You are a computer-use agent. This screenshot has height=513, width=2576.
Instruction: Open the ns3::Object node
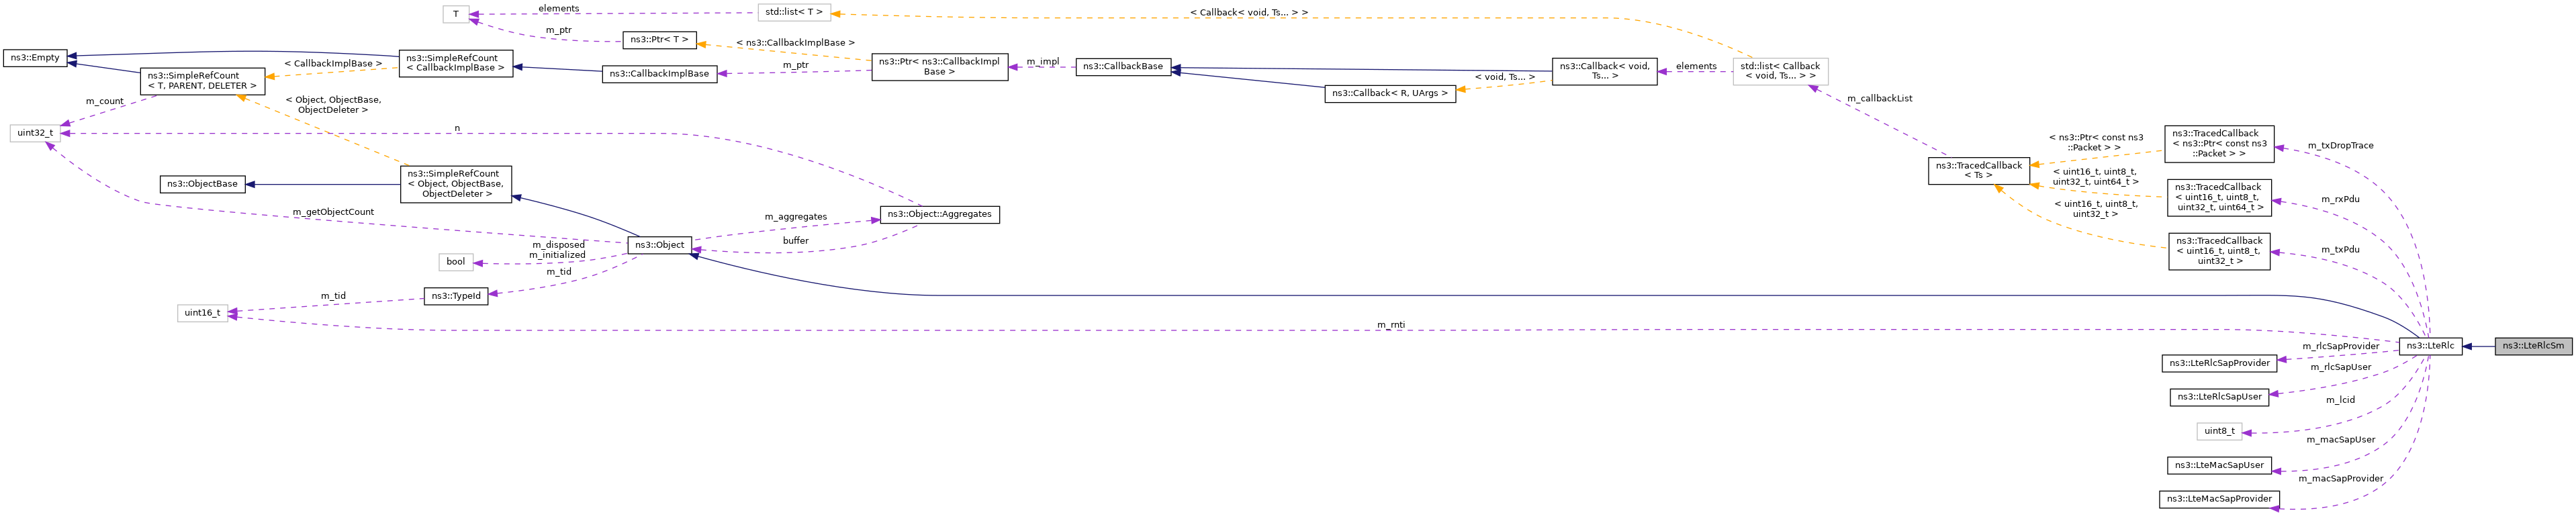tap(659, 245)
